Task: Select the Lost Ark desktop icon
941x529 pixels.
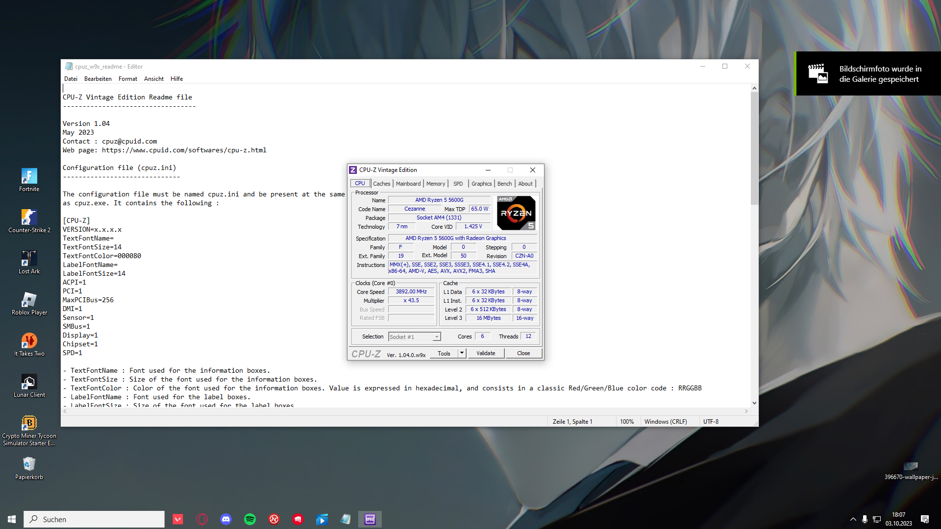Action: coord(29,259)
